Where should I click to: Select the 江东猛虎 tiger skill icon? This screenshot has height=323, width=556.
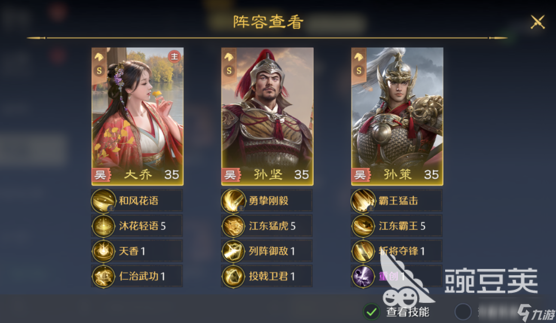click(x=234, y=226)
